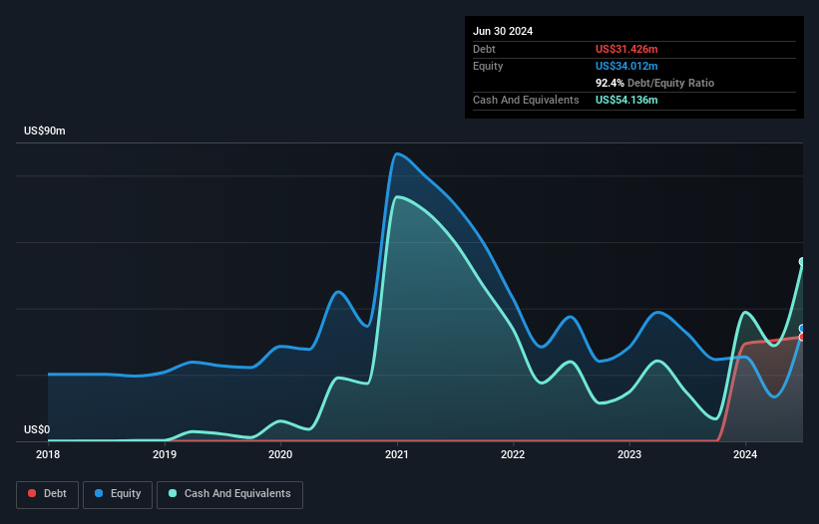Screen dimensions: 819x524
Task: Click the 2021 x-axis label
Action: (397, 454)
